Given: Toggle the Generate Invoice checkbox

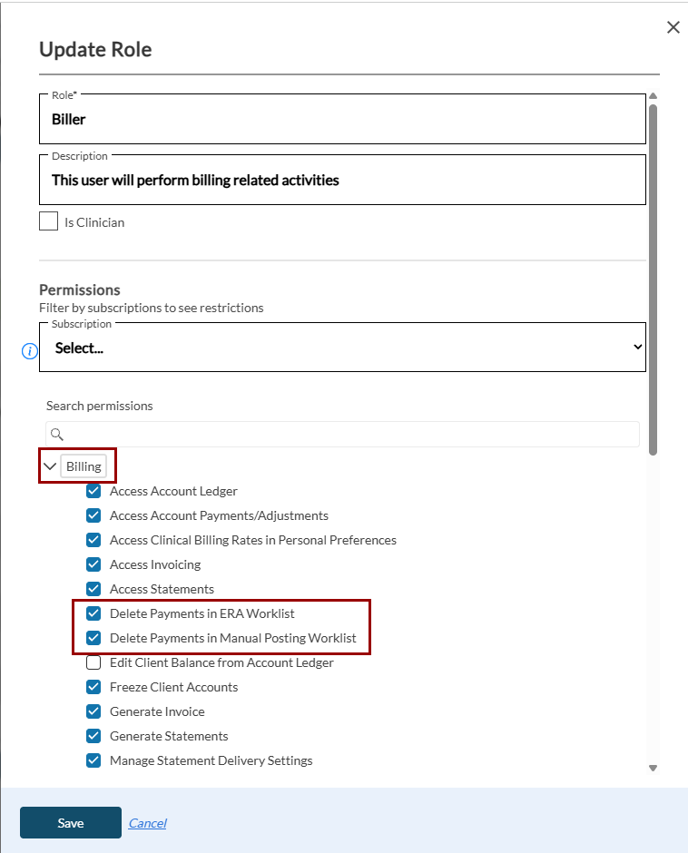Looking at the screenshot, I should tap(93, 711).
